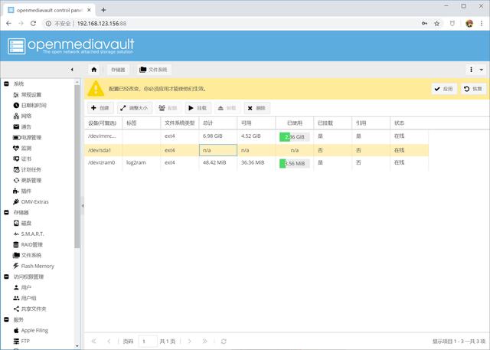Select the /dev/sda1 row

(256, 150)
